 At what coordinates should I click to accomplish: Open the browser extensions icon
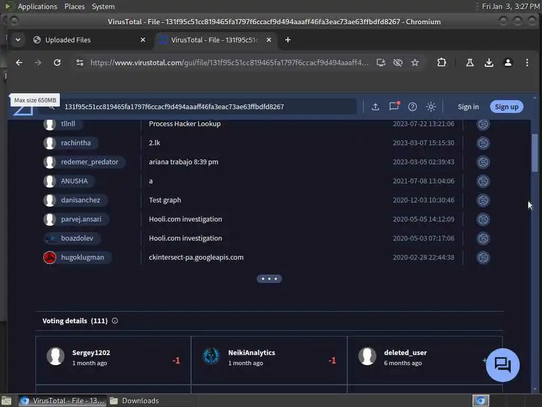tap(441, 63)
